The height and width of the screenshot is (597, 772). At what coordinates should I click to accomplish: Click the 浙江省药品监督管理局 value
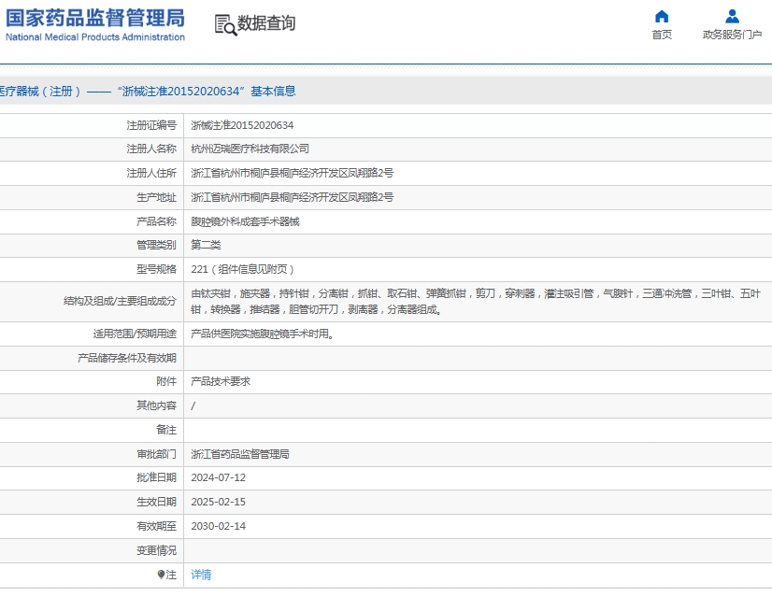[x=240, y=454]
